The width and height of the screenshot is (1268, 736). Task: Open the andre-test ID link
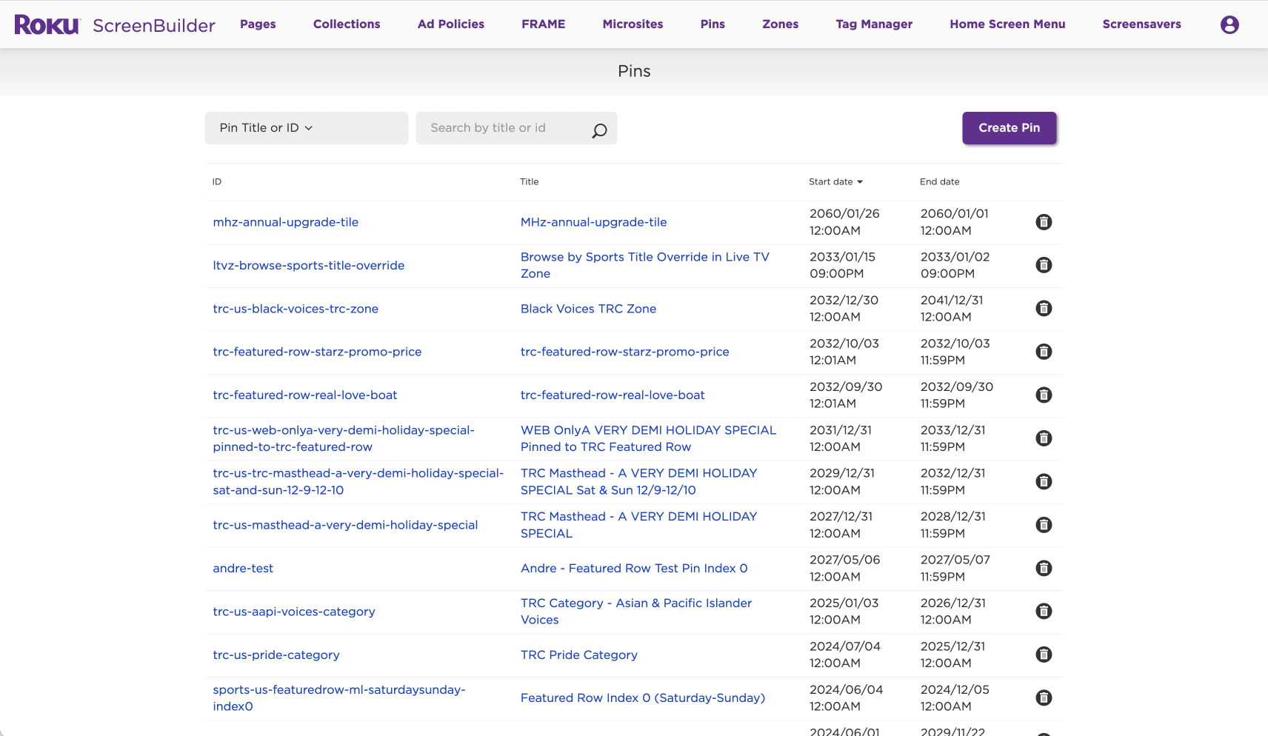coord(243,568)
